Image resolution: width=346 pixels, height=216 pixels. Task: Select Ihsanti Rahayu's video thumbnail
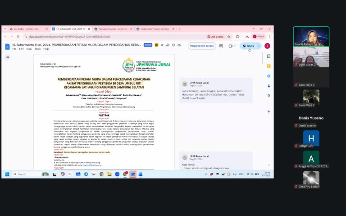tap(311, 36)
